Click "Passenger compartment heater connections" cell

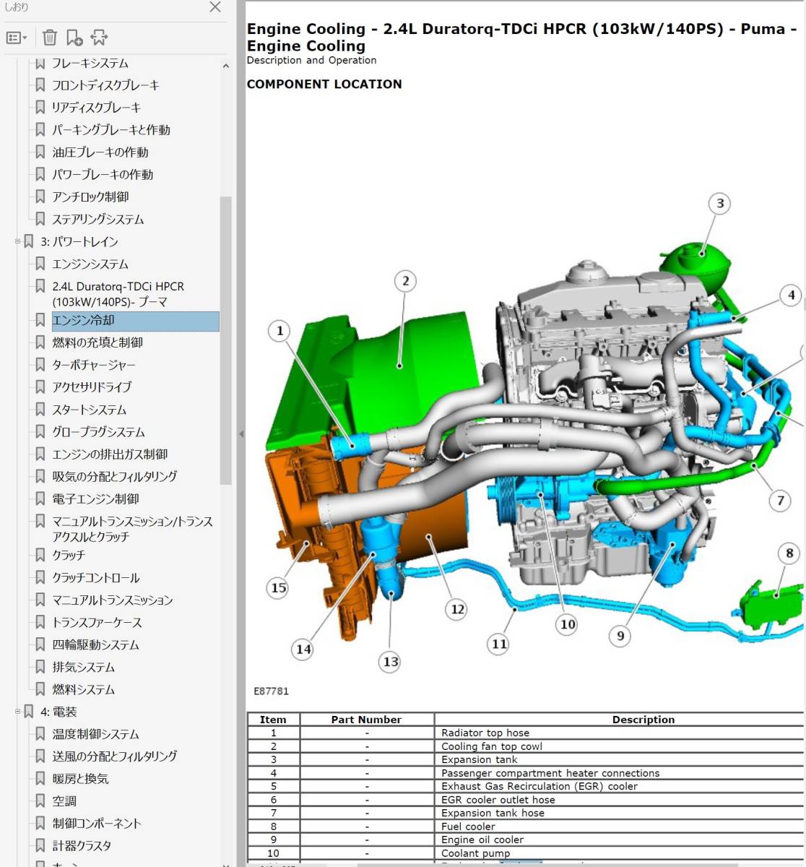[619, 773]
